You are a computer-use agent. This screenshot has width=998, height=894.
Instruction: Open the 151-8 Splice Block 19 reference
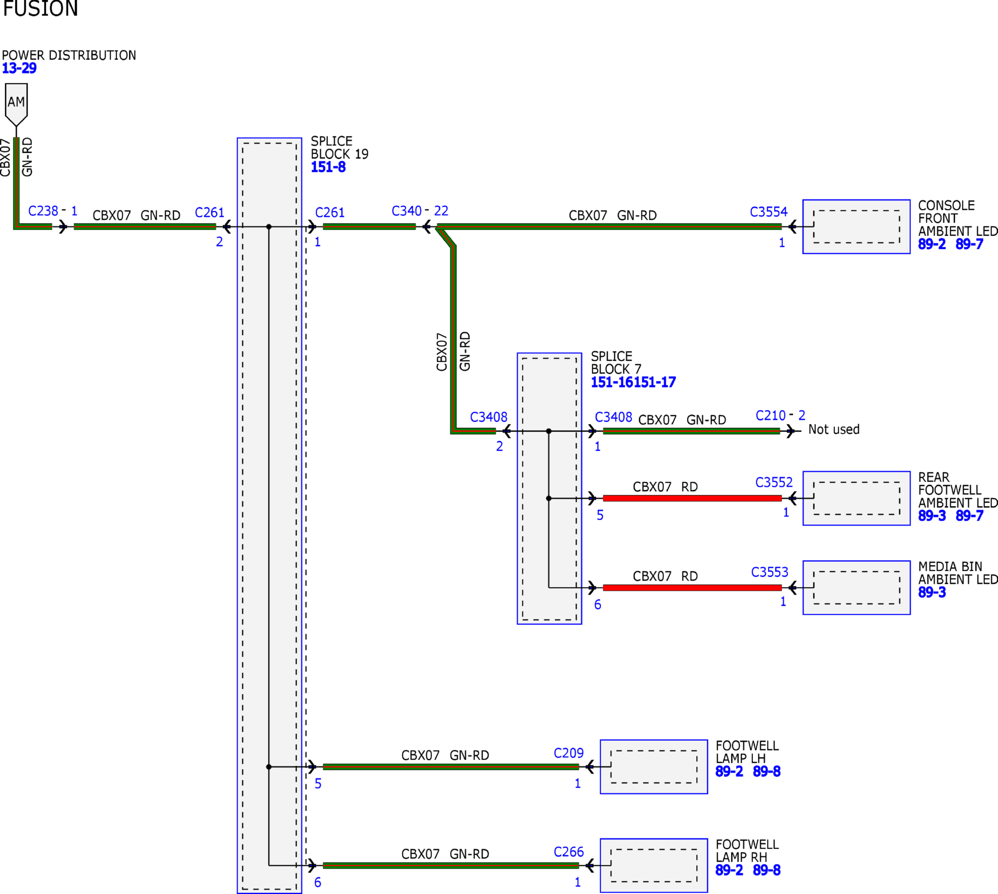tap(328, 167)
